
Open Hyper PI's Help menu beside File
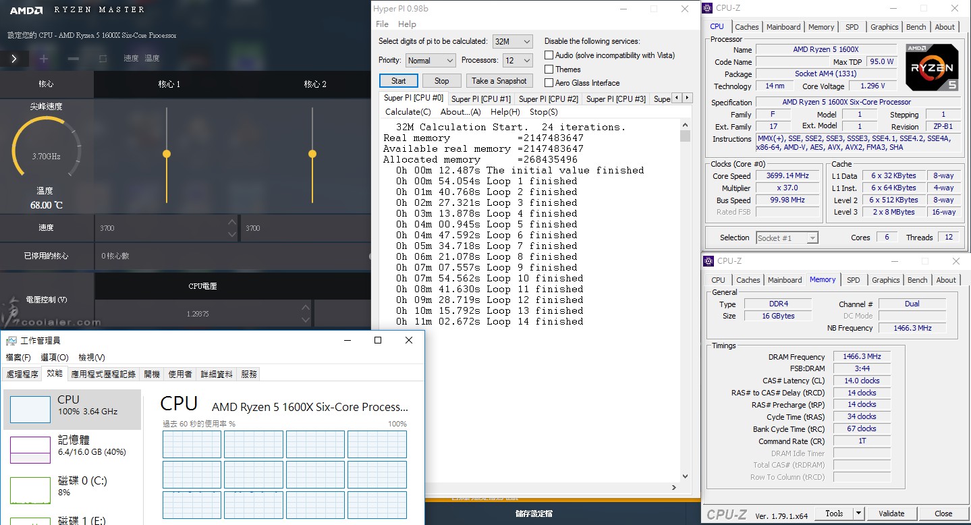(407, 24)
